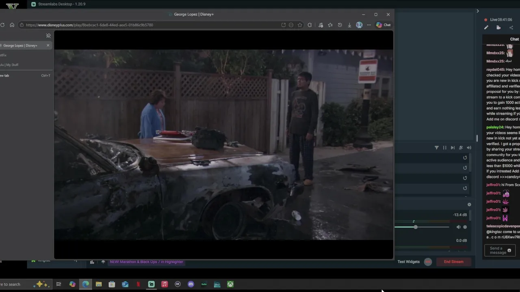This screenshot has width=520, height=292.
Task: Reset second source row with refresh arrow
Action: pos(465,168)
